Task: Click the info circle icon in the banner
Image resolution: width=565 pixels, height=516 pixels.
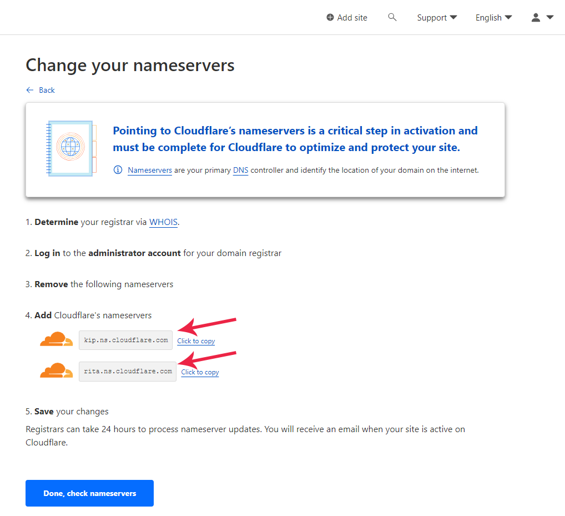Action: pyautogui.click(x=118, y=170)
